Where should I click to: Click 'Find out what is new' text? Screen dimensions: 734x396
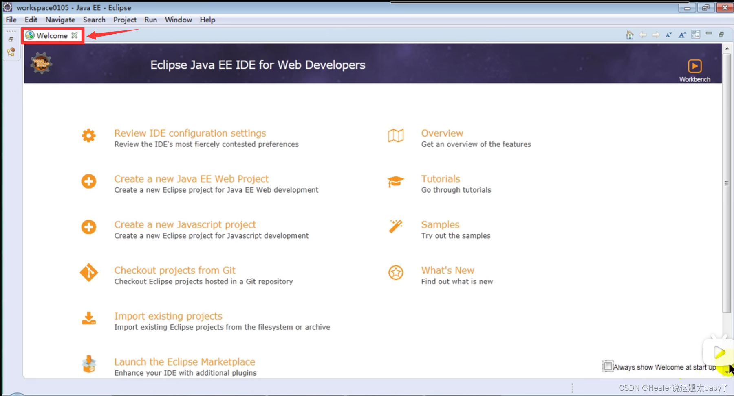coord(457,281)
